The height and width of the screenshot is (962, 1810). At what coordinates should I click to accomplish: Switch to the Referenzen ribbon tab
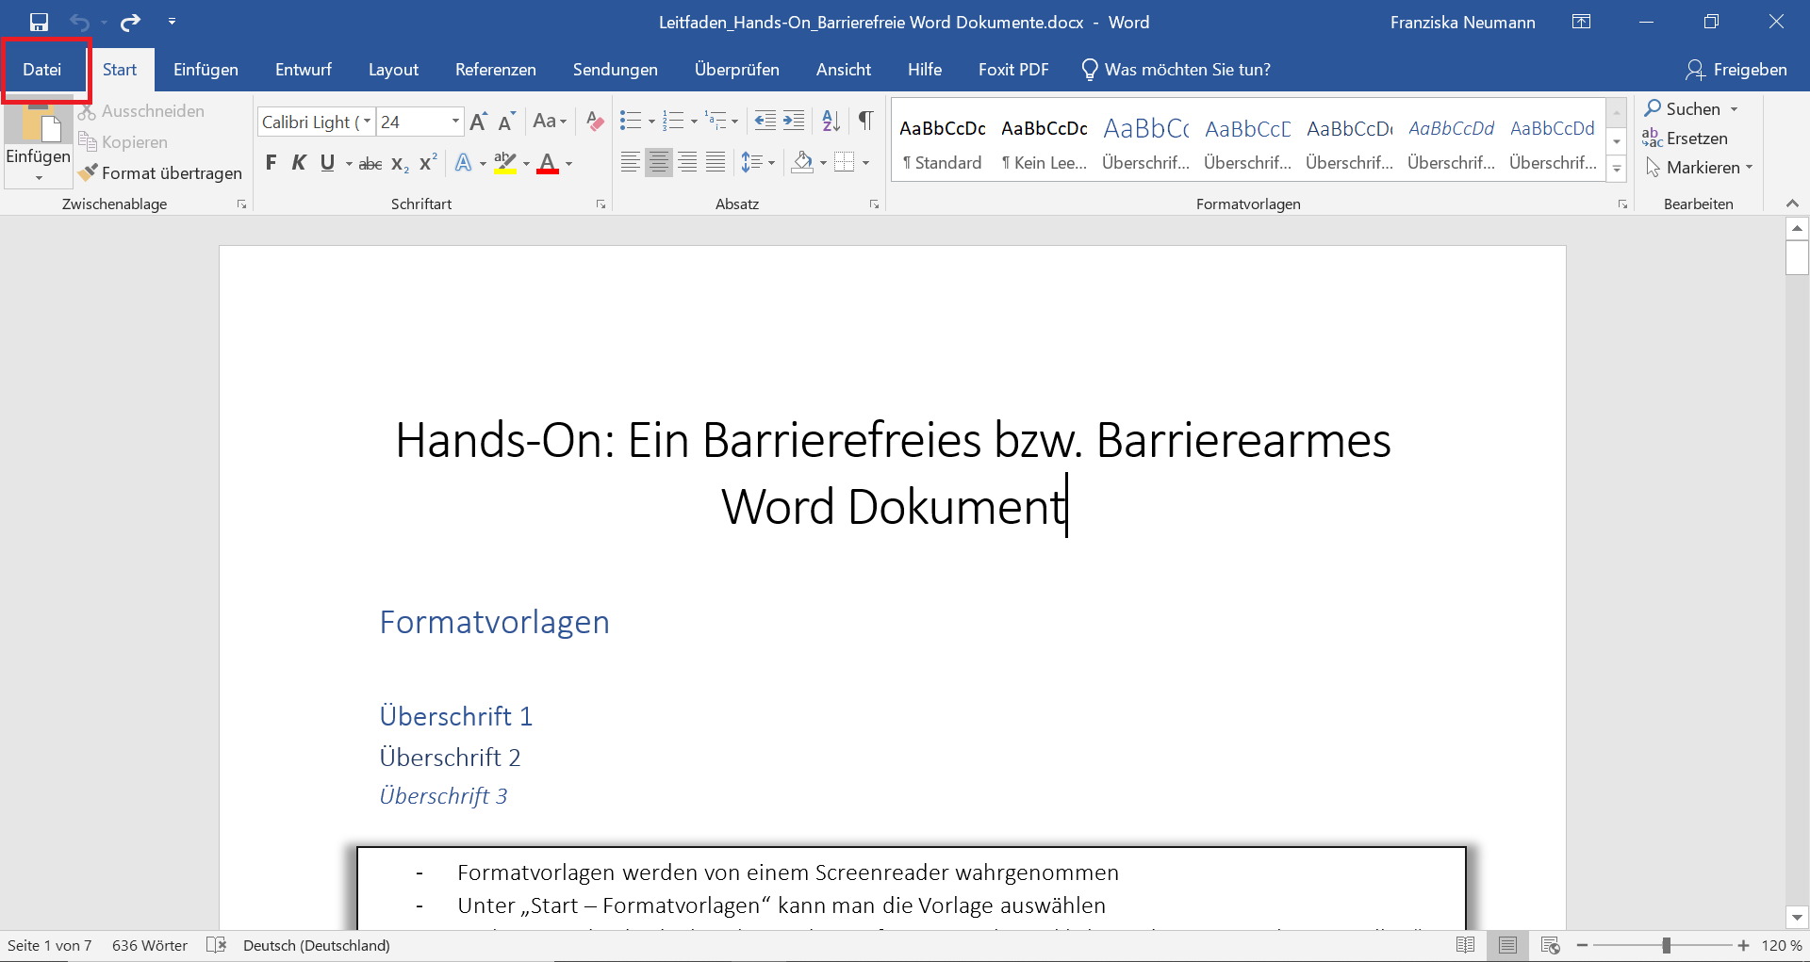coord(495,69)
